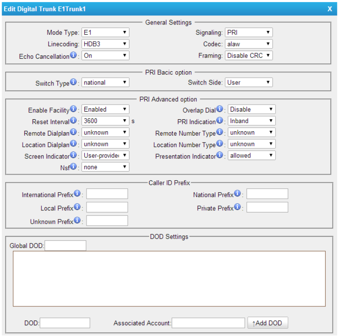The width and height of the screenshot is (339, 336).
Task: Open the Mode Type dropdown
Action: 105,33
